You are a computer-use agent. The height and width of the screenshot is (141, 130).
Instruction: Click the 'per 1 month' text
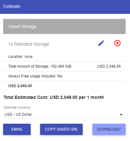coord(91,98)
